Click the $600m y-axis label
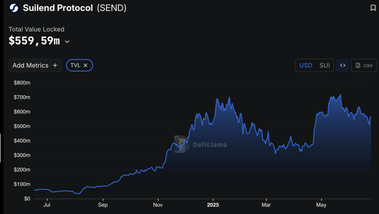Image resolution: width=379 pixels, height=214 pixels. pyautogui.click(x=22, y=112)
